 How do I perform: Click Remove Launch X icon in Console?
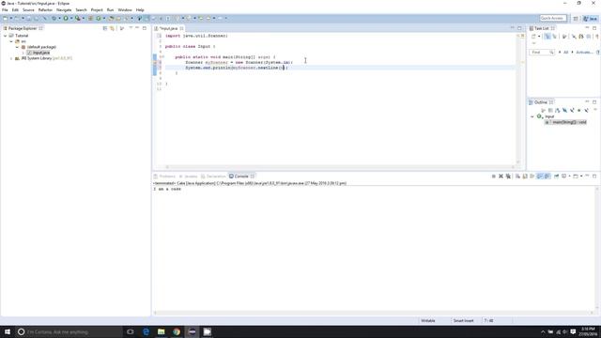tap(501, 177)
